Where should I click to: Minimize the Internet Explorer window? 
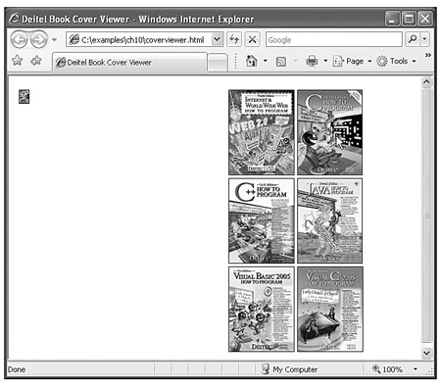click(x=392, y=19)
